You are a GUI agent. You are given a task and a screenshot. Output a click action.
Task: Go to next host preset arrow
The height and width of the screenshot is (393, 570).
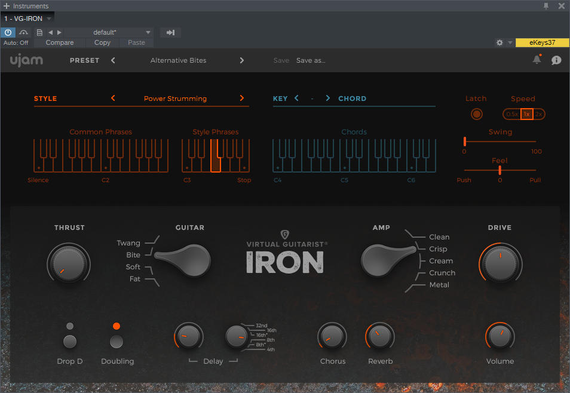(x=59, y=32)
